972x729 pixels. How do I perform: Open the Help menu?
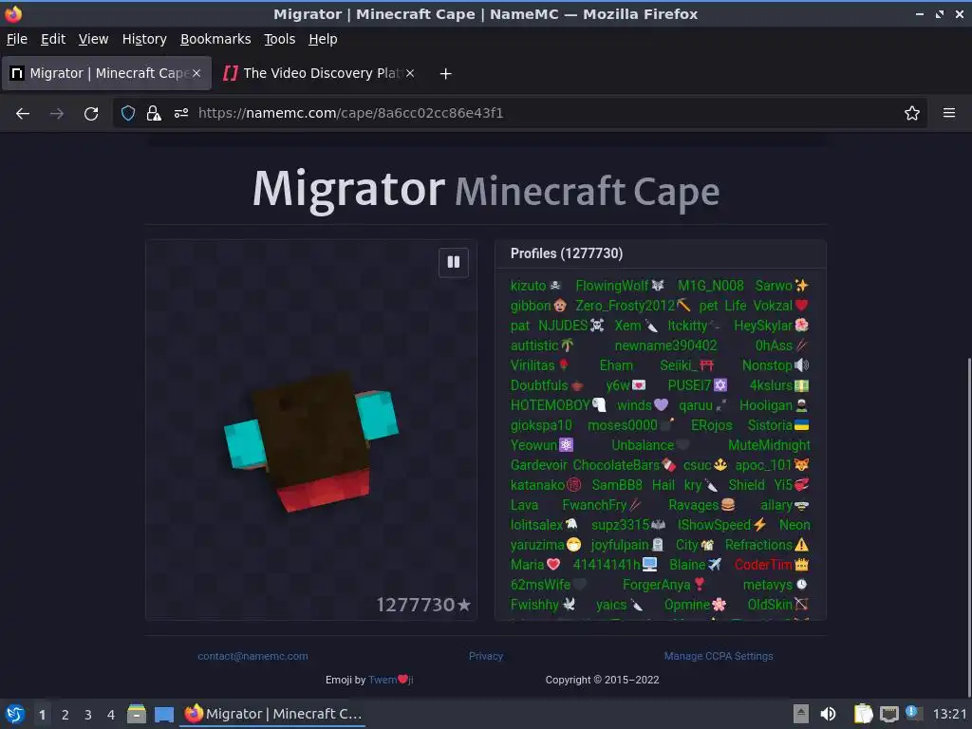coord(323,39)
